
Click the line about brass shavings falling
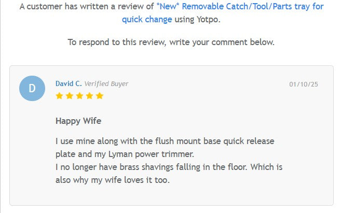point(169,167)
